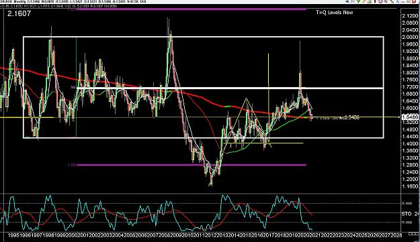420x242 pixels.
Task: Click the small scale boxes at bottom right
Action: 413,234
